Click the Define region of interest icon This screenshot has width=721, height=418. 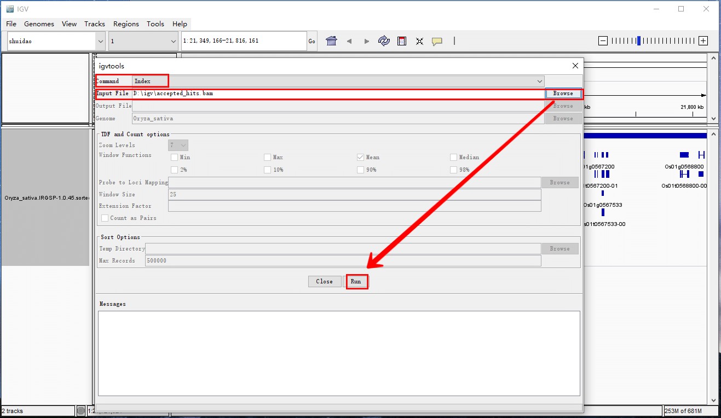(x=402, y=41)
